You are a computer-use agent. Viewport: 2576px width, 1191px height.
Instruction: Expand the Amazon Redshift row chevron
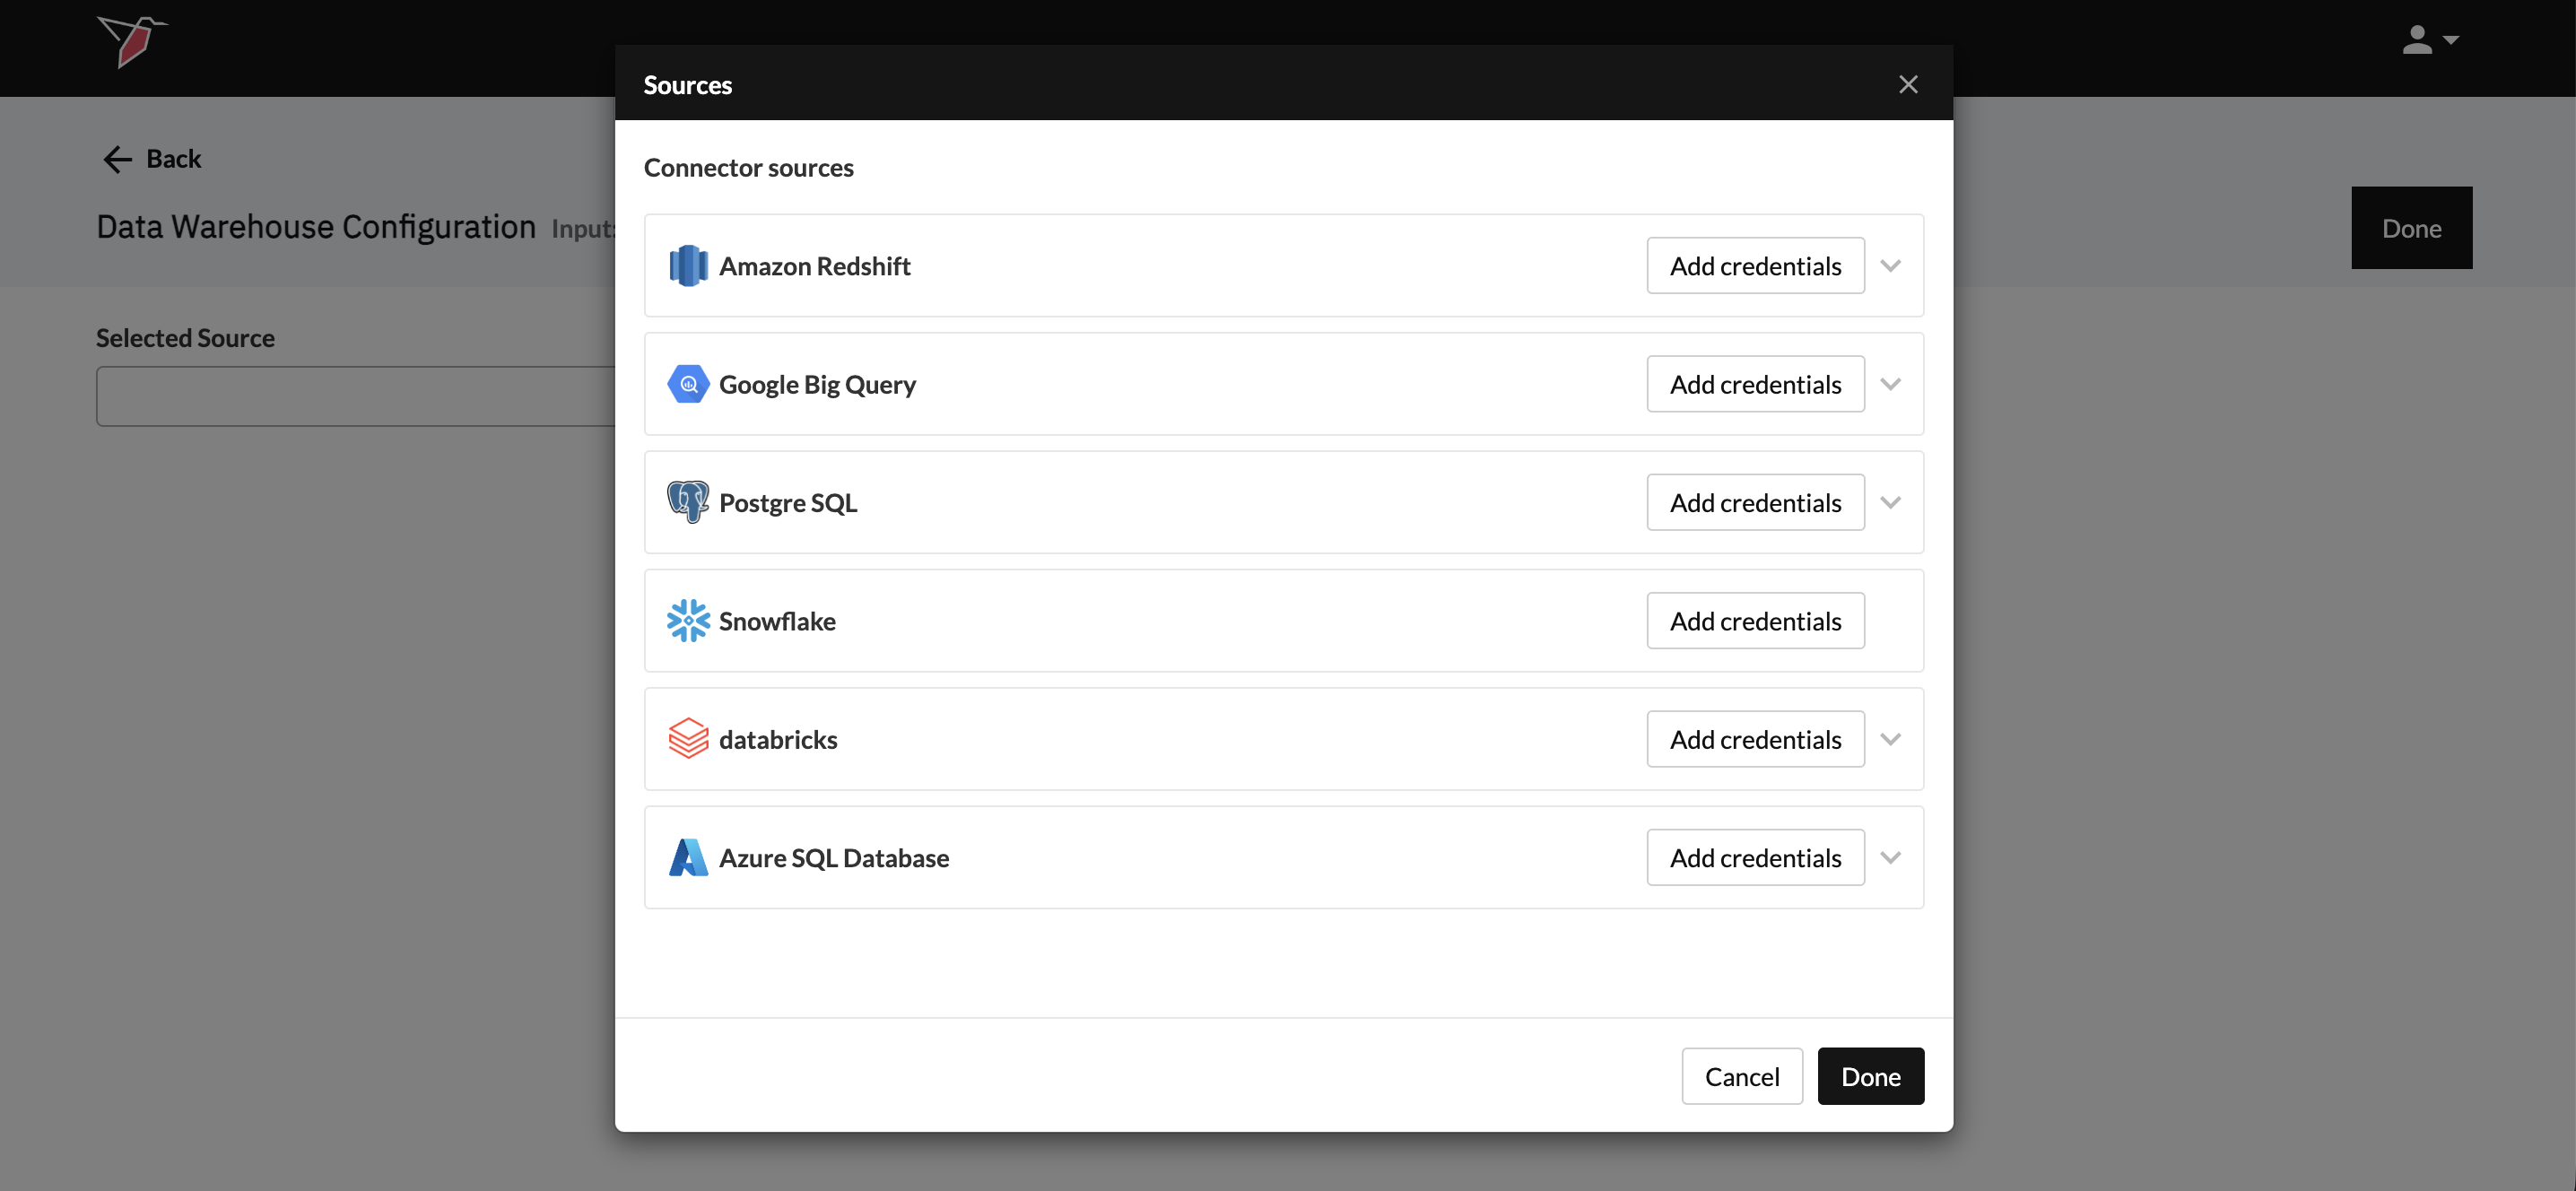point(1890,266)
